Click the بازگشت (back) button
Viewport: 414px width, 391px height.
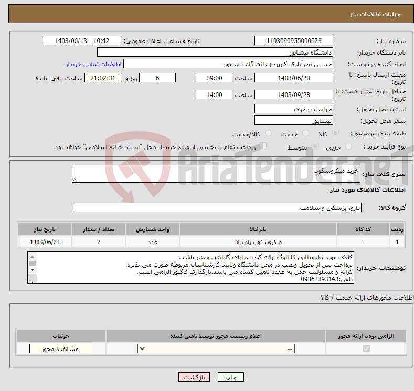(x=194, y=377)
